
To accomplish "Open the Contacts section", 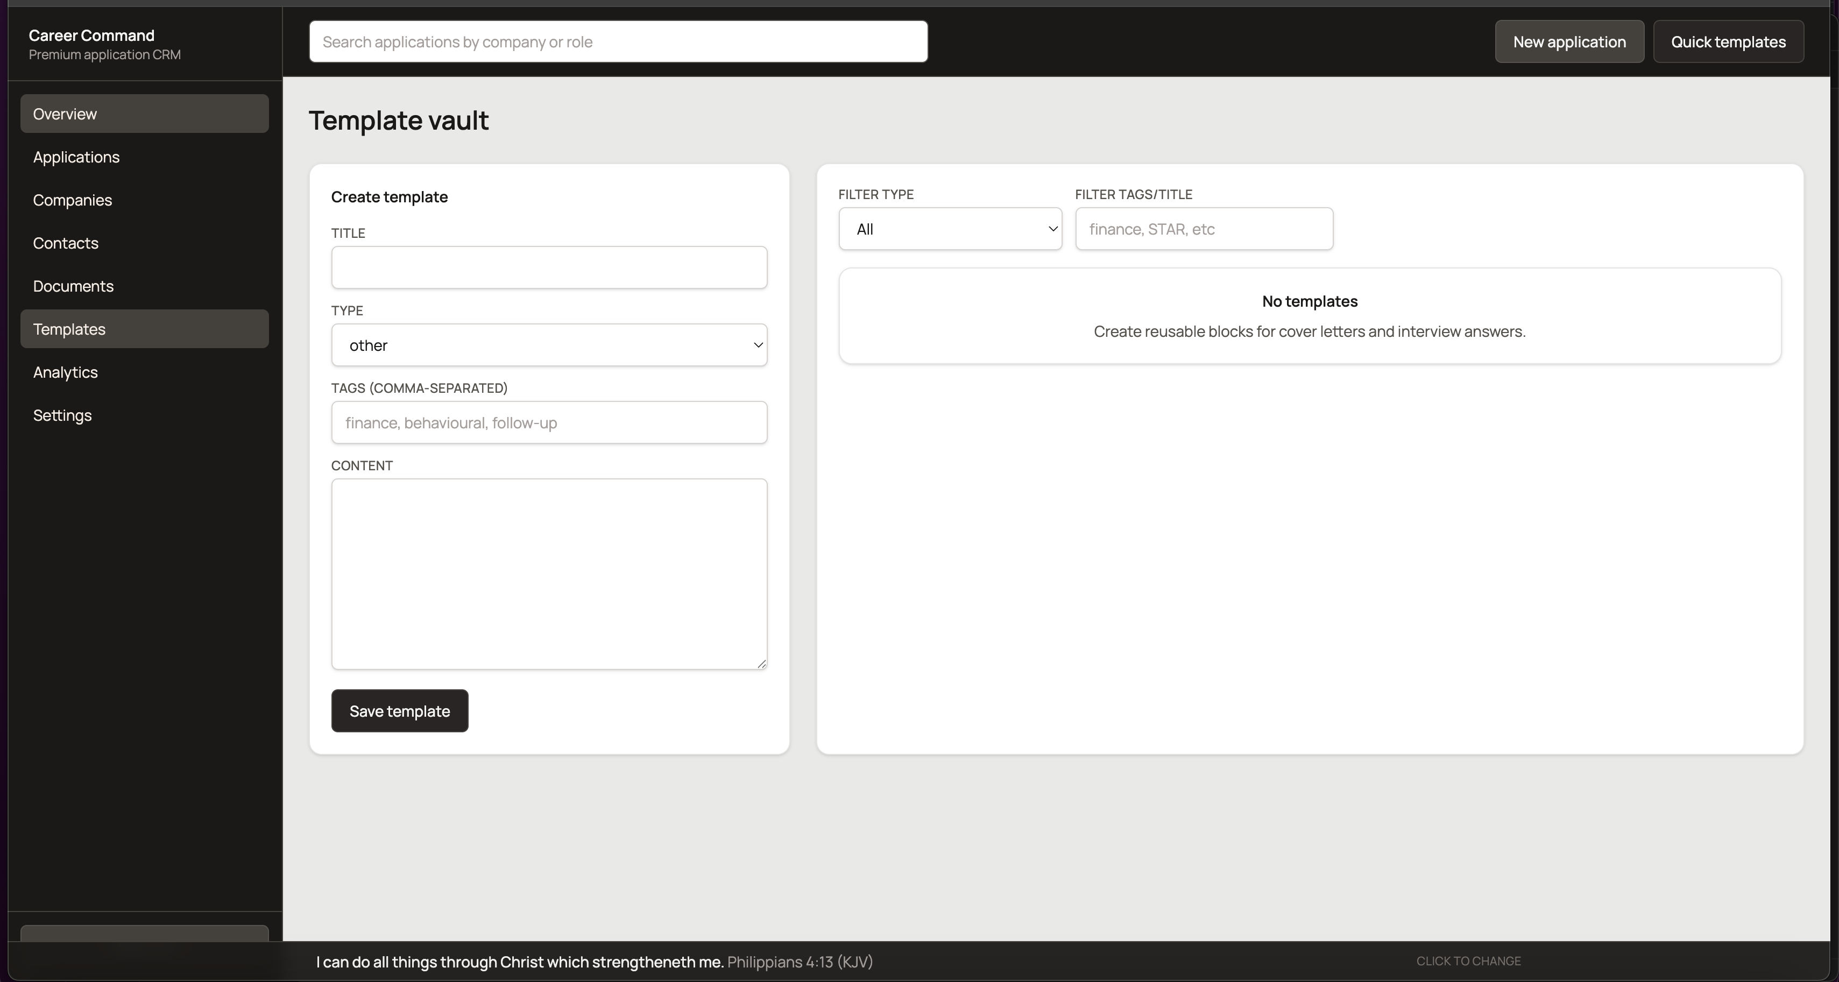I will click(x=66, y=243).
